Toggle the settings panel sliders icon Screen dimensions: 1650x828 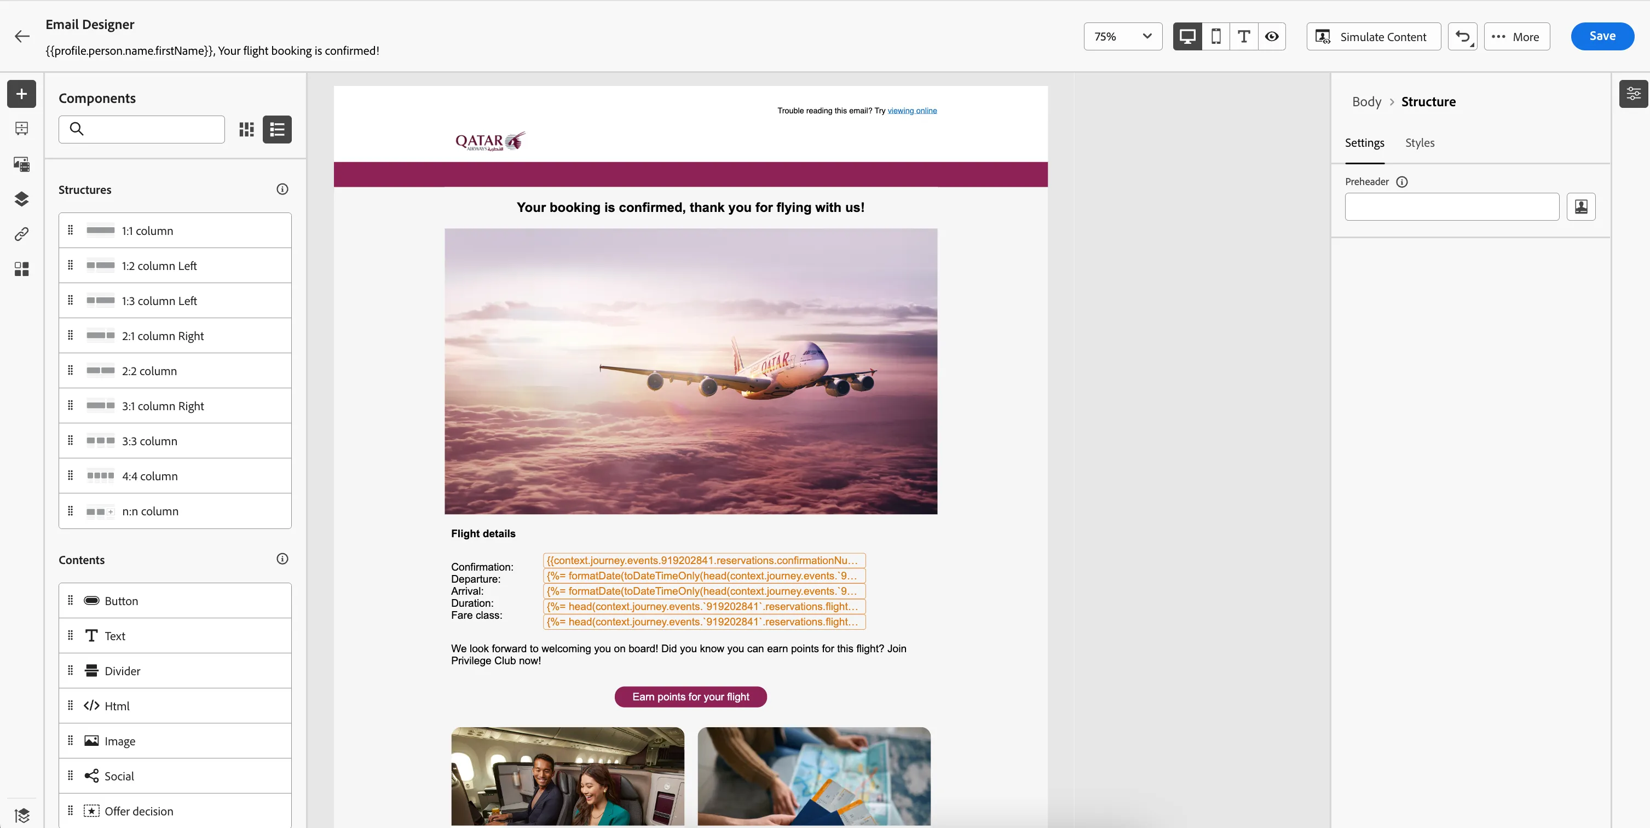click(x=1632, y=94)
